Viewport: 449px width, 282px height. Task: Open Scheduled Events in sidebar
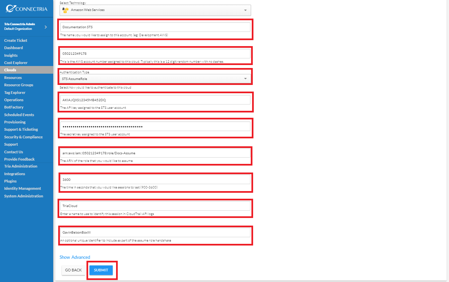19,115
